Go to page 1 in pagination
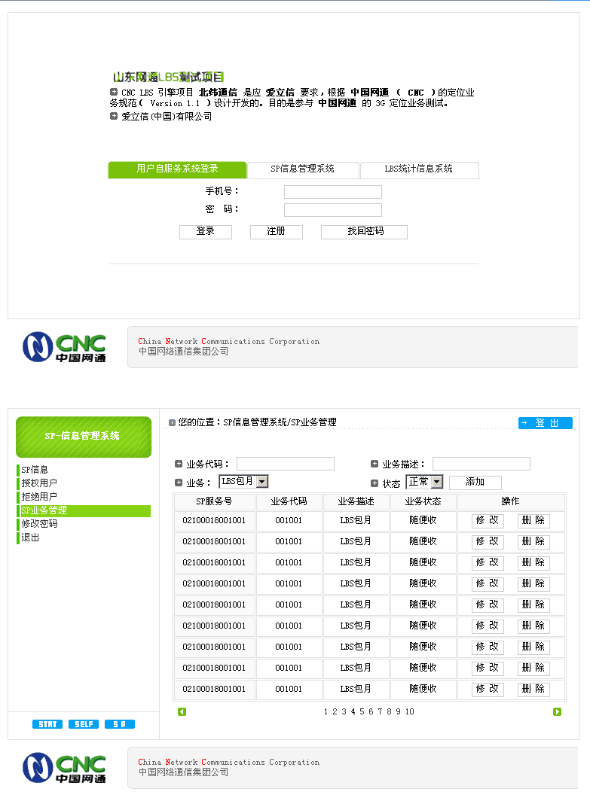Image resolution: width=590 pixels, height=804 pixels. 326,711
